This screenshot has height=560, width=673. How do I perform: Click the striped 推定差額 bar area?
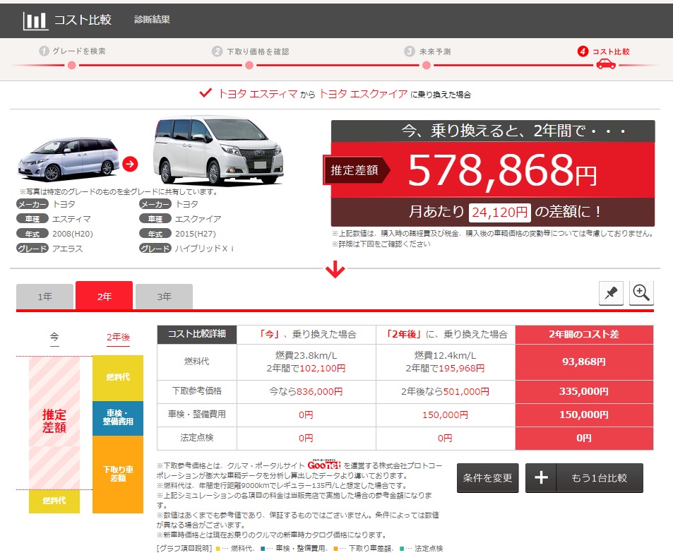coord(54,423)
